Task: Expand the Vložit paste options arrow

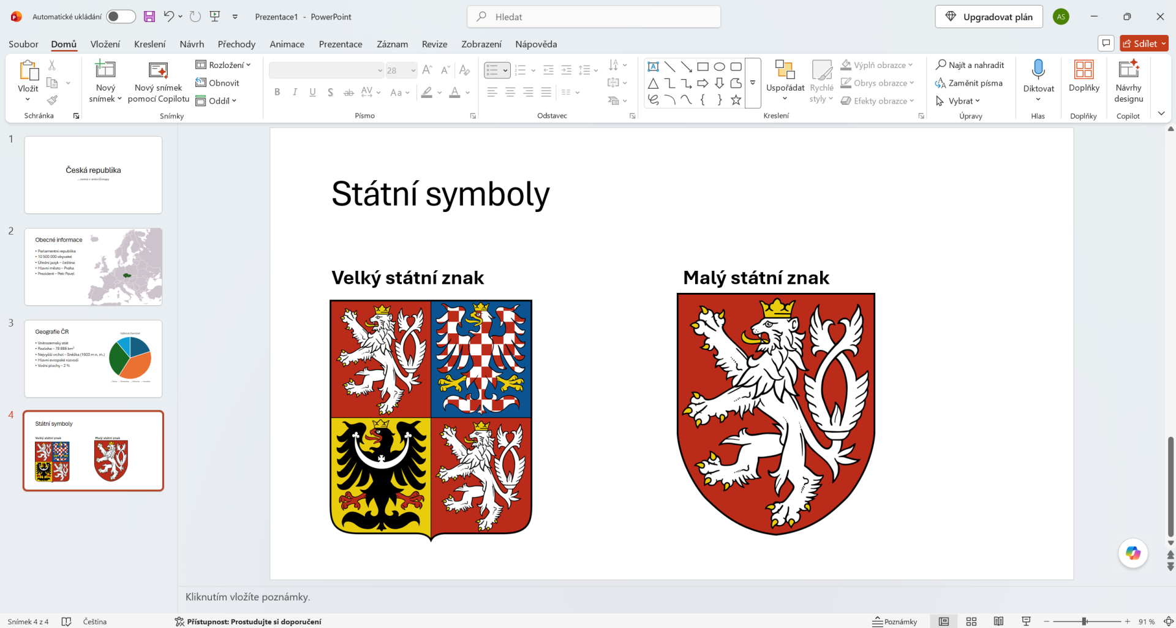Action: tap(28, 99)
